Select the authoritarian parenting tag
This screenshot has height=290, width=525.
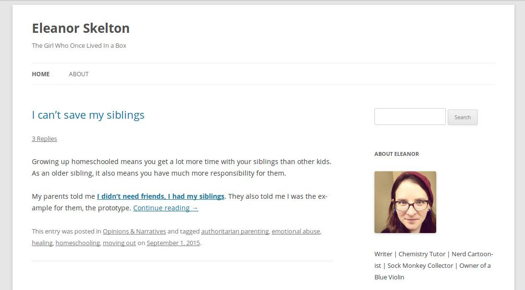[235, 231]
